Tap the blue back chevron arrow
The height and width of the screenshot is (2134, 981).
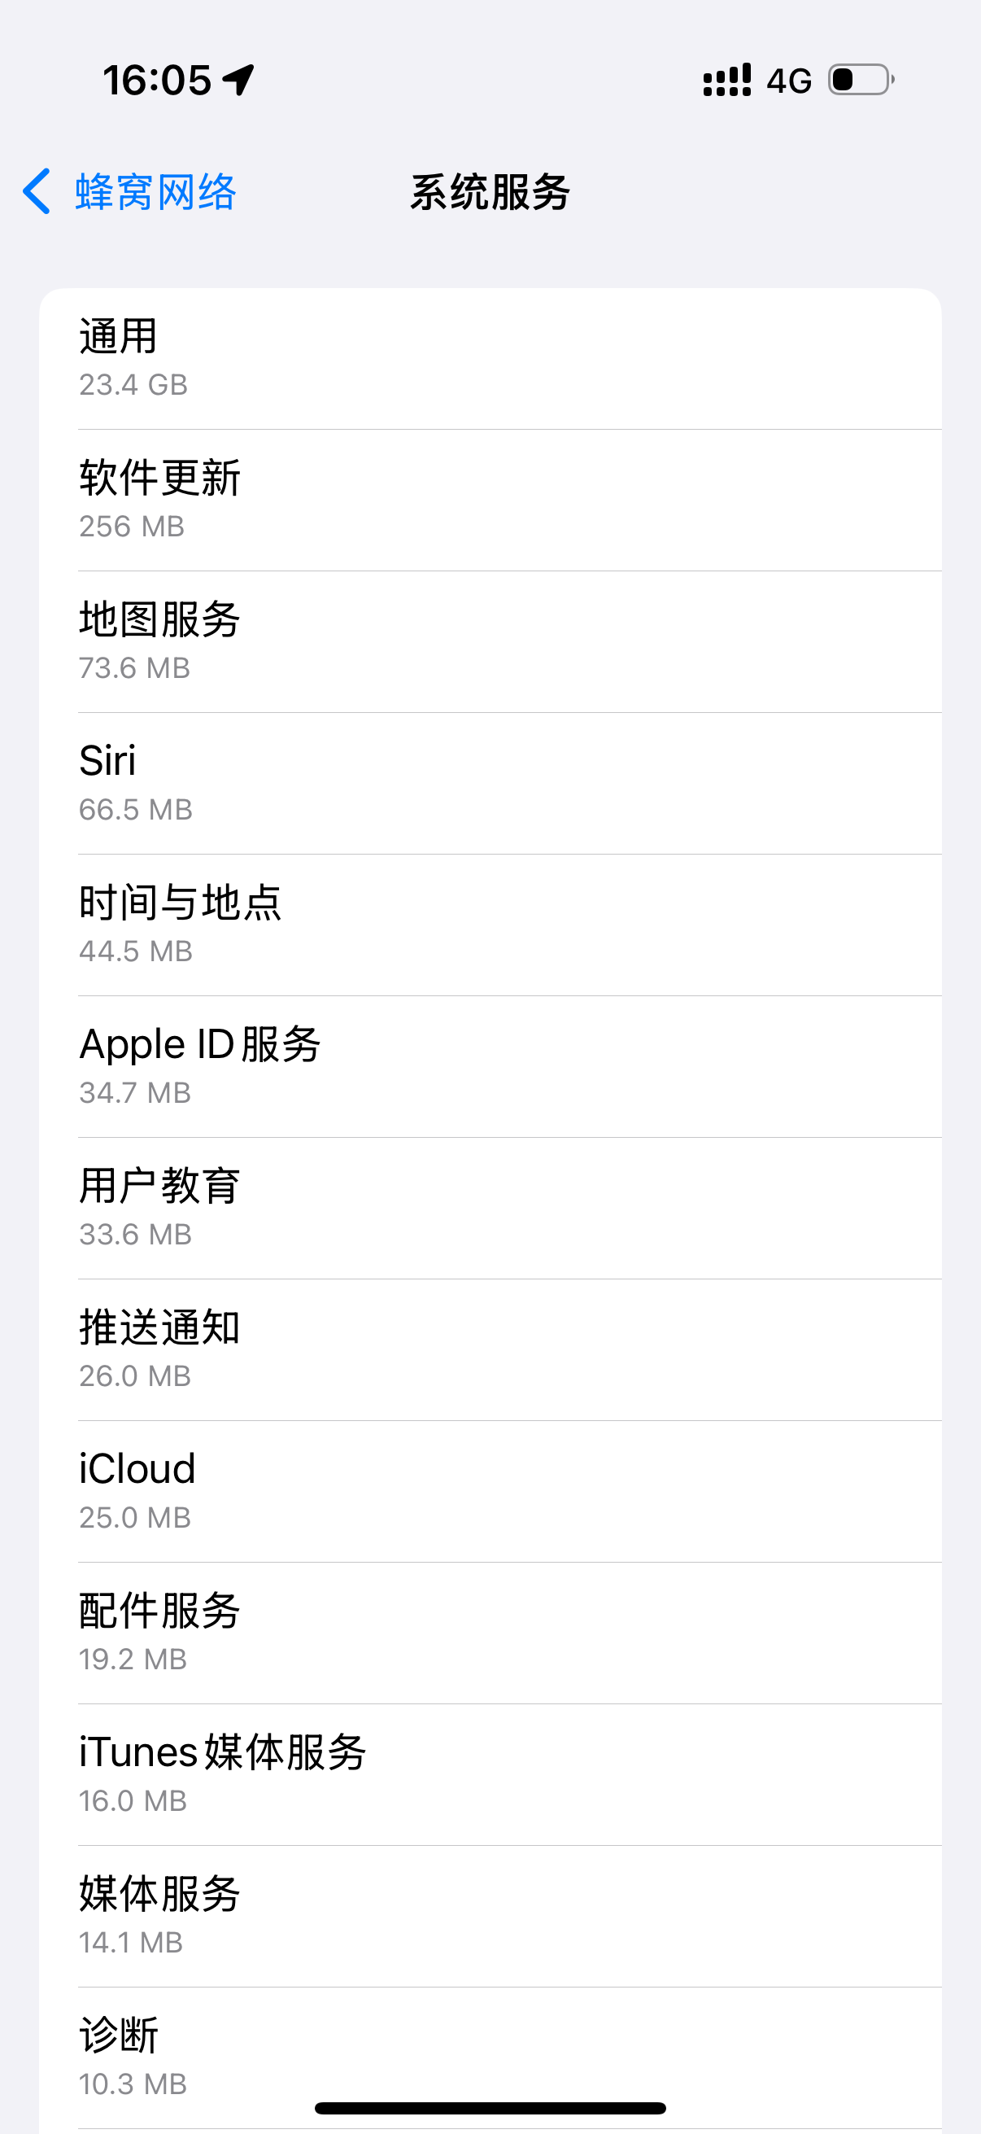point(37,191)
